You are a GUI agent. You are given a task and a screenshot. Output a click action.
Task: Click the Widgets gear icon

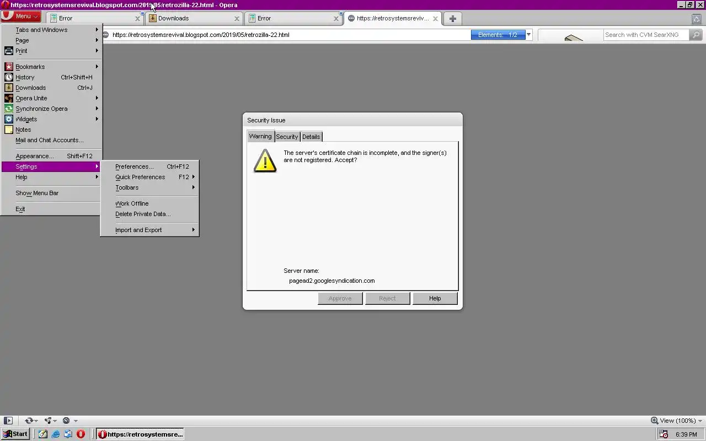[8, 119]
